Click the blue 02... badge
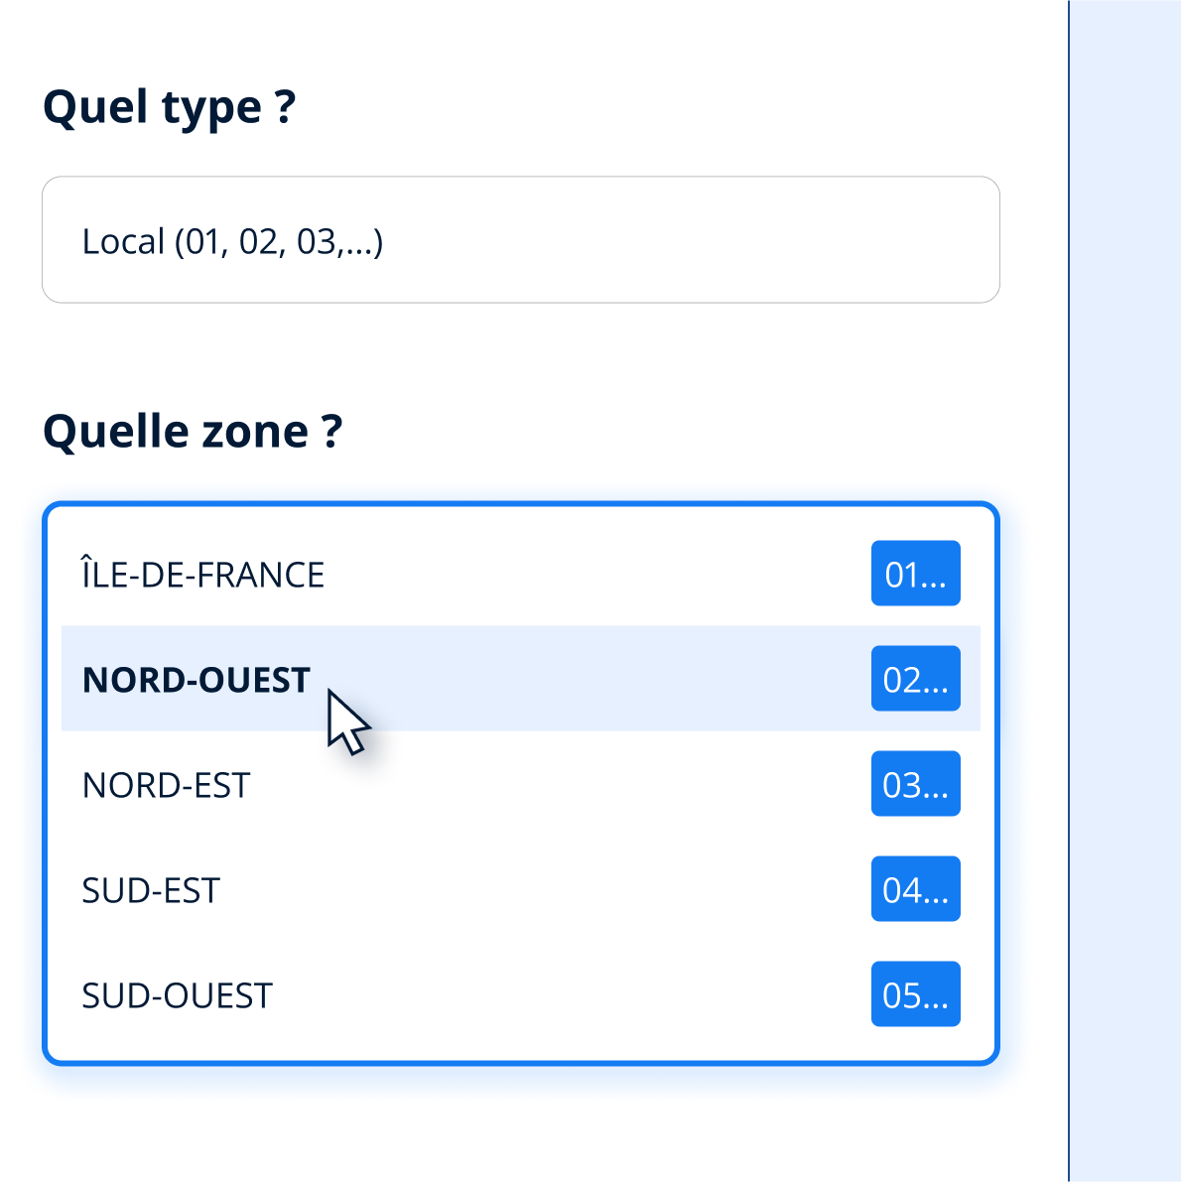The image size is (1181, 1182). (x=915, y=679)
